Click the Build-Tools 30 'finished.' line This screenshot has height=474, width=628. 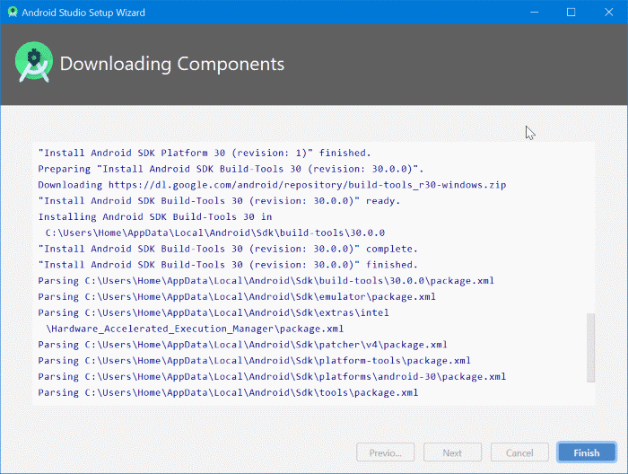point(228,265)
